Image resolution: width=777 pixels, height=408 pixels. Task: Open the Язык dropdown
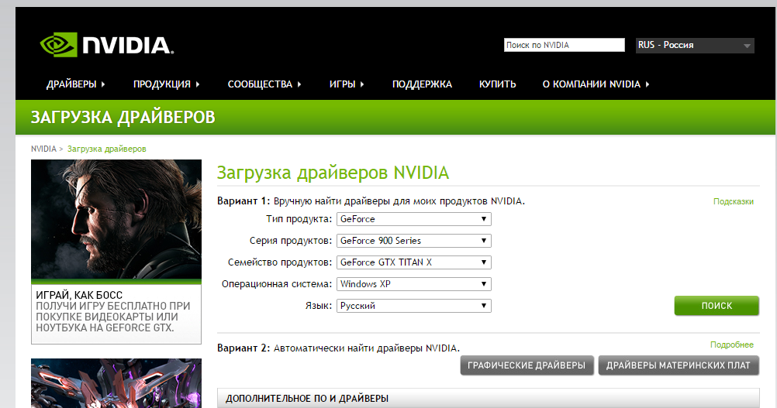point(414,306)
